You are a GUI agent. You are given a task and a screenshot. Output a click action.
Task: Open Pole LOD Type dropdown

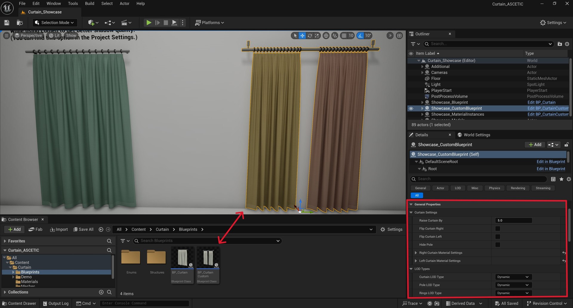pos(513,285)
